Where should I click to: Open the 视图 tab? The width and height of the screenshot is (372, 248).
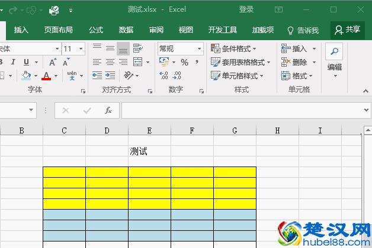[186, 30]
